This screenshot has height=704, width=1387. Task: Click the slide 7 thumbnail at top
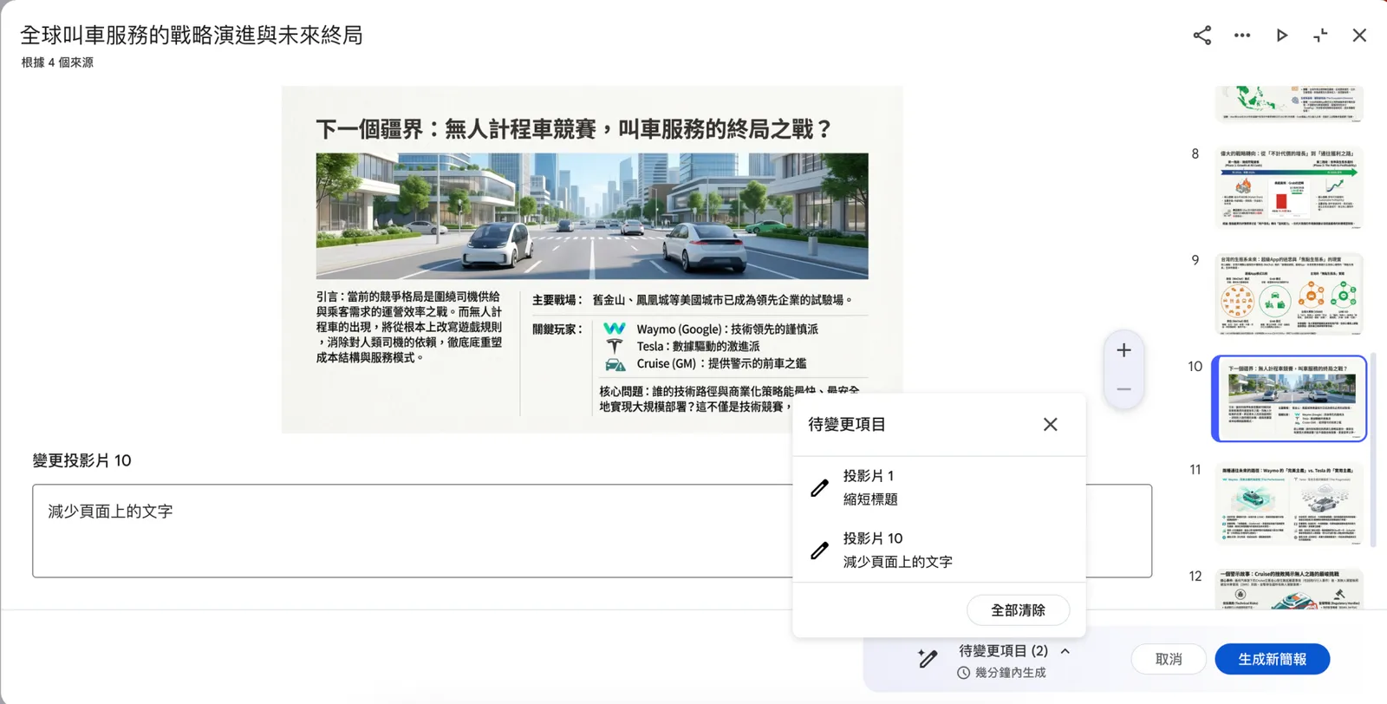pyautogui.click(x=1289, y=103)
